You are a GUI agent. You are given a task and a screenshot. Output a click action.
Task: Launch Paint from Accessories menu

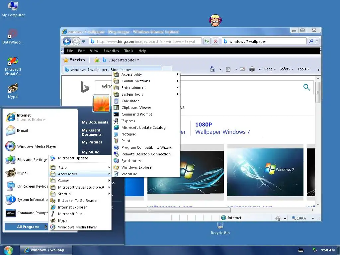click(x=146, y=141)
